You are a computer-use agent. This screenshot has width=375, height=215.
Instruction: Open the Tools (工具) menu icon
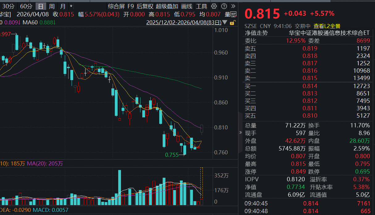coord(201,6)
